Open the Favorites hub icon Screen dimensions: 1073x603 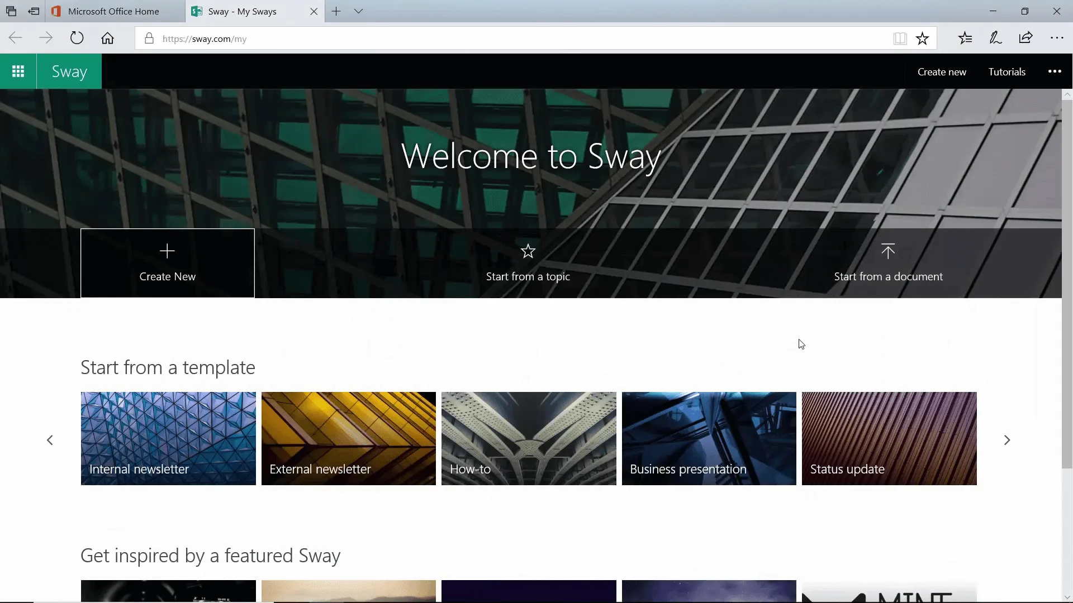[x=965, y=38]
